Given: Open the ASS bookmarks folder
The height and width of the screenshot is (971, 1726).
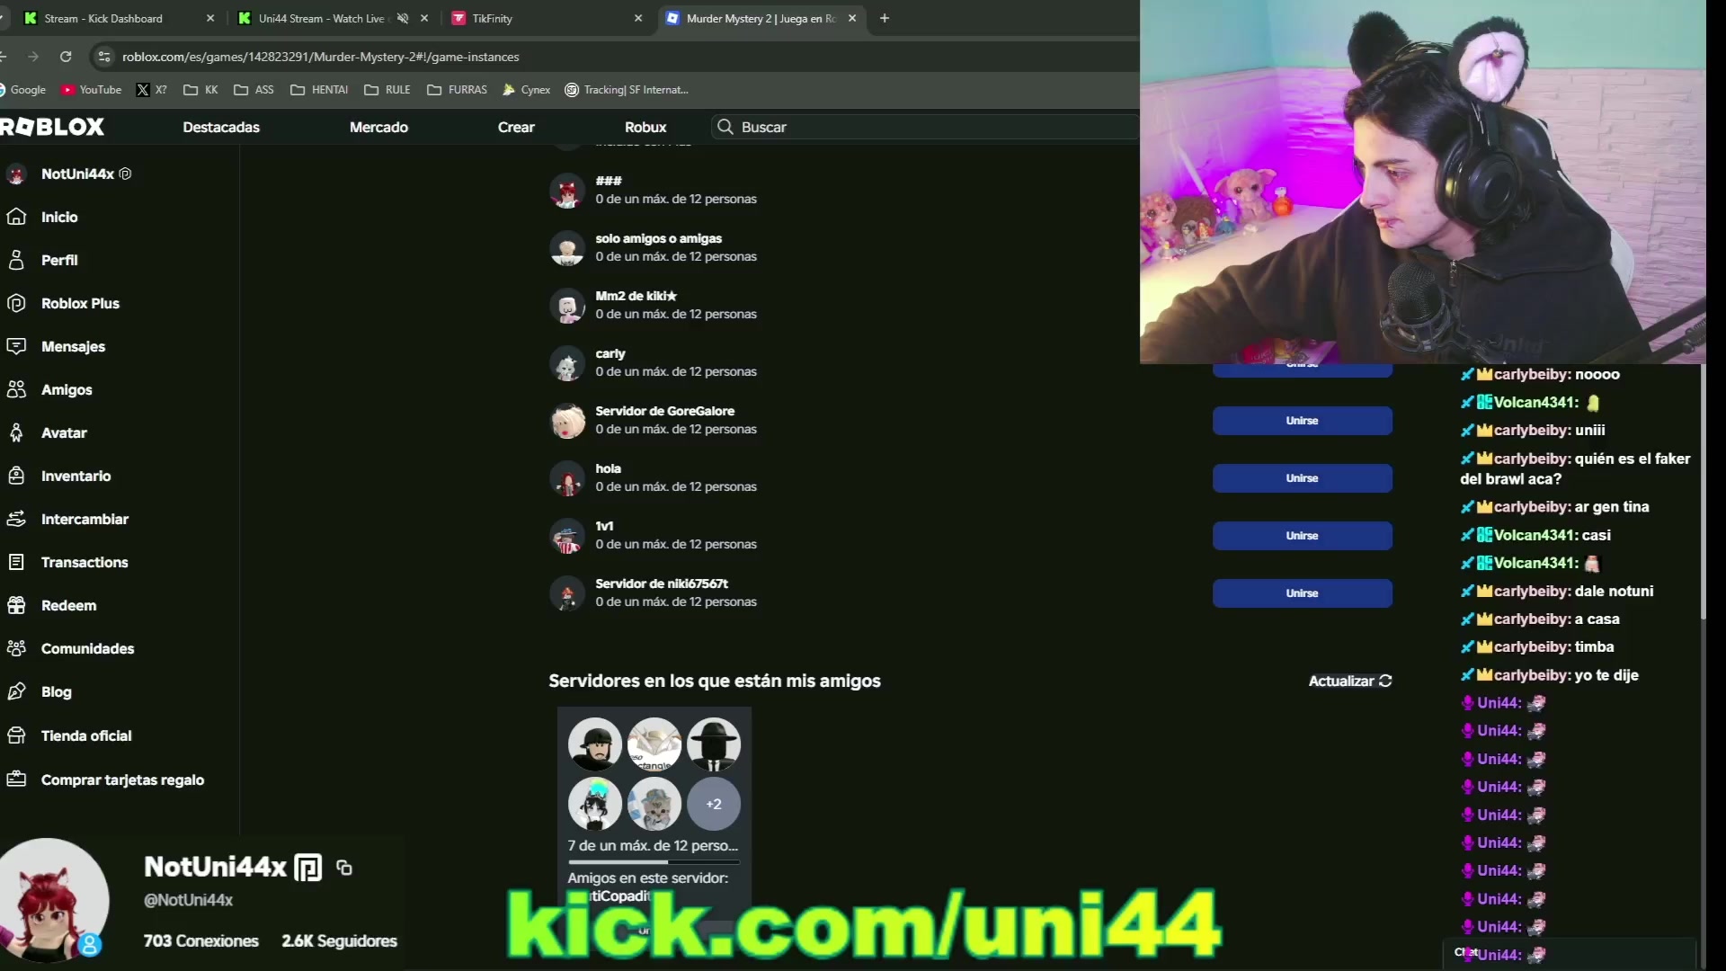Looking at the screenshot, I should pos(254,90).
